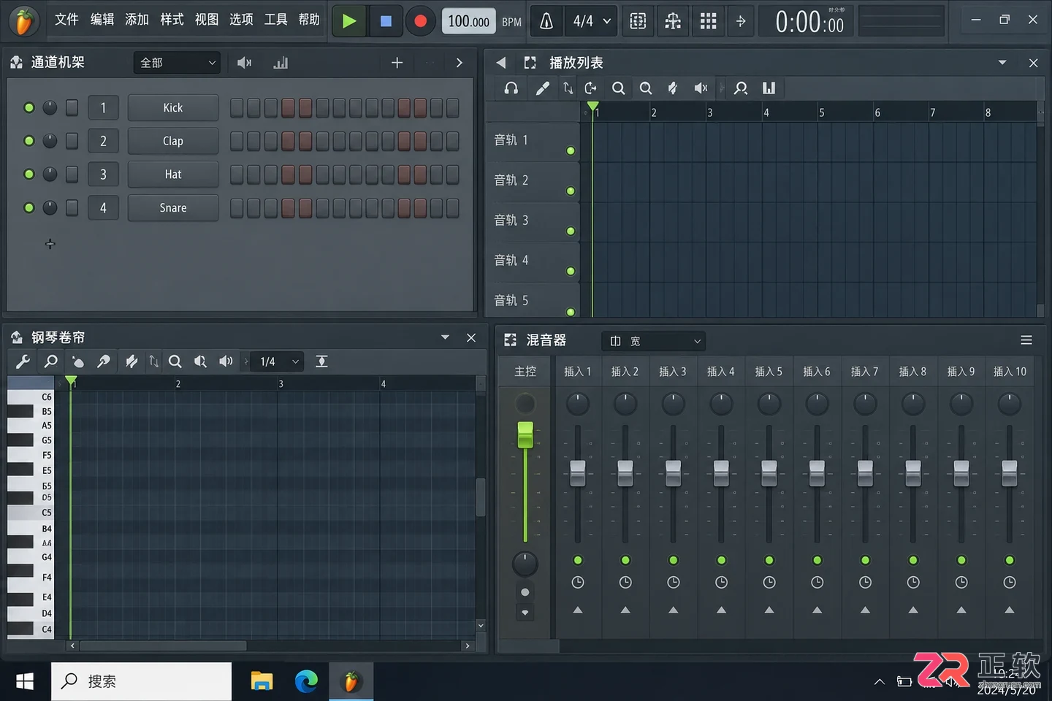Click the speaker icon in piano roll toolbar

pos(226,361)
